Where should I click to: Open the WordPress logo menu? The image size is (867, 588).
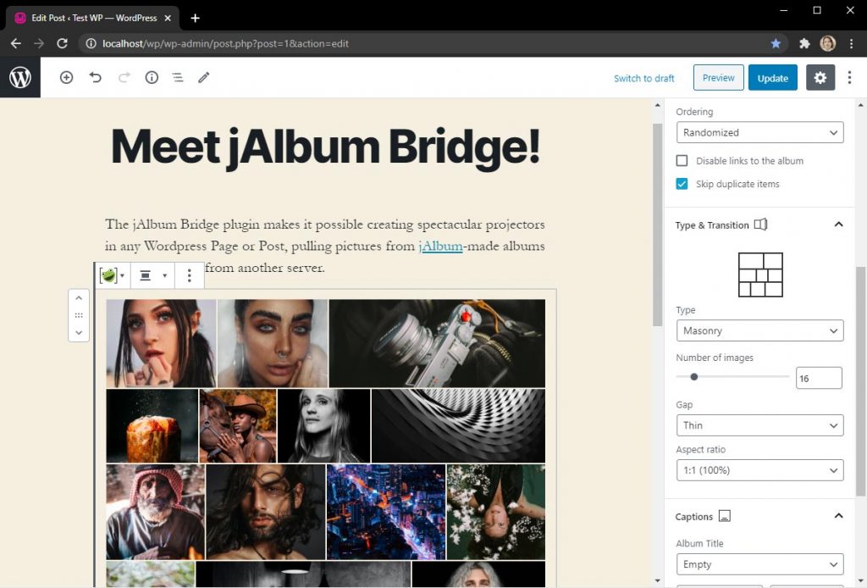20,77
